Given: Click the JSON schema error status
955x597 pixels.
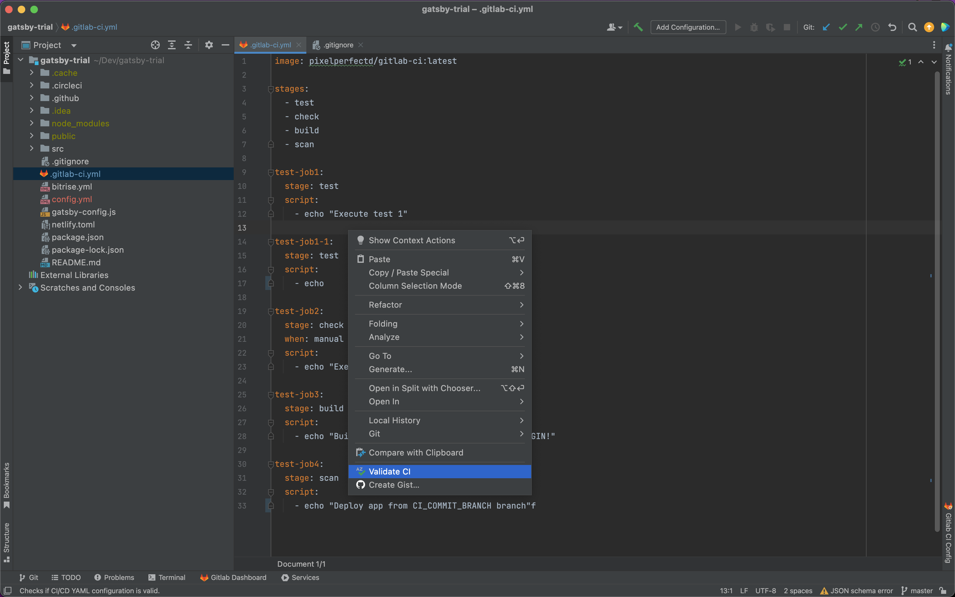Looking at the screenshot, I should (856, 591).
